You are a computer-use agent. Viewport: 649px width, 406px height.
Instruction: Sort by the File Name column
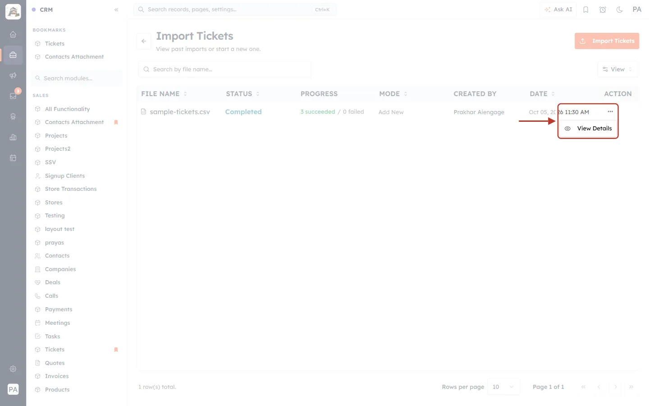164,94
